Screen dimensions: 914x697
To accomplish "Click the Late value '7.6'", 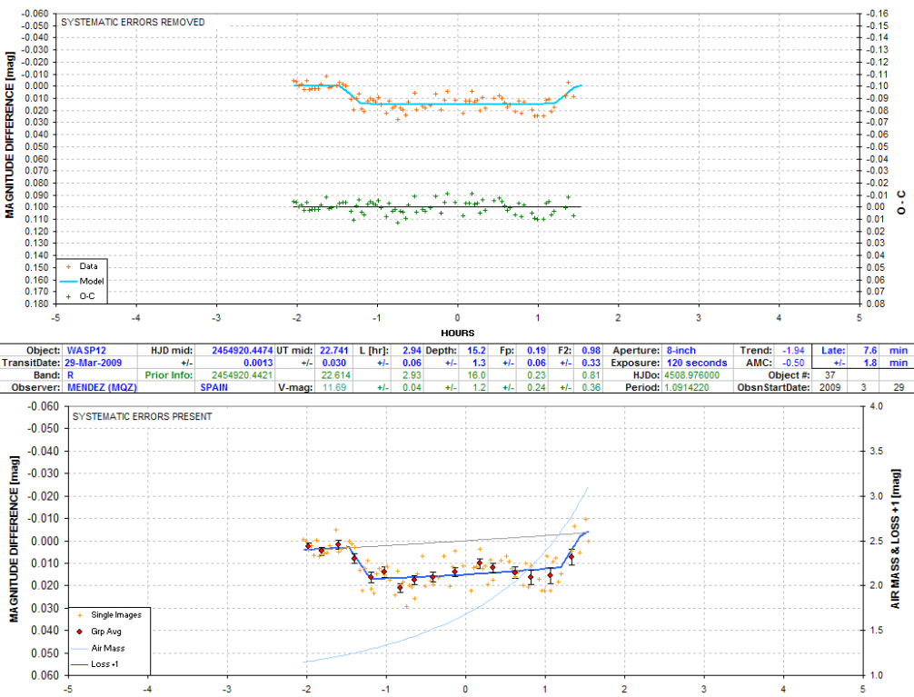I will pos(869,351).
